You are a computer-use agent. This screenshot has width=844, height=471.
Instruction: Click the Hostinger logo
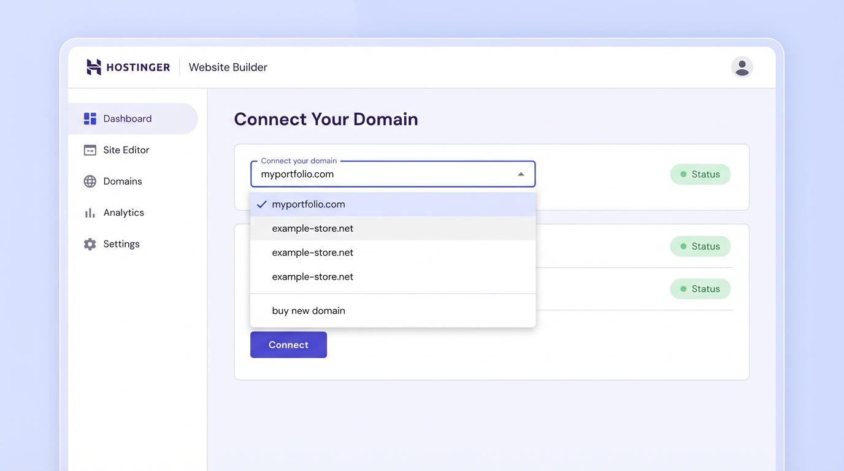tap(128, 67)
